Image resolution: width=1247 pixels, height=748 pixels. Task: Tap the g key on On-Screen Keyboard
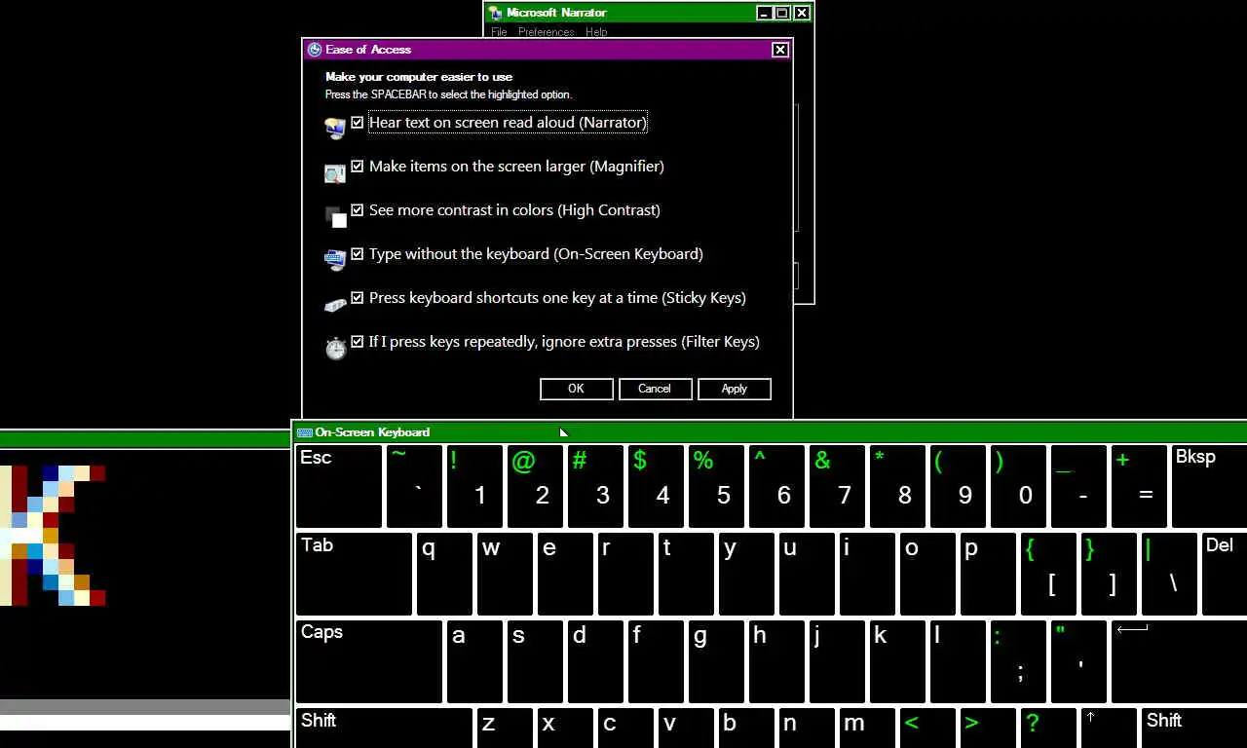(716, 661)
